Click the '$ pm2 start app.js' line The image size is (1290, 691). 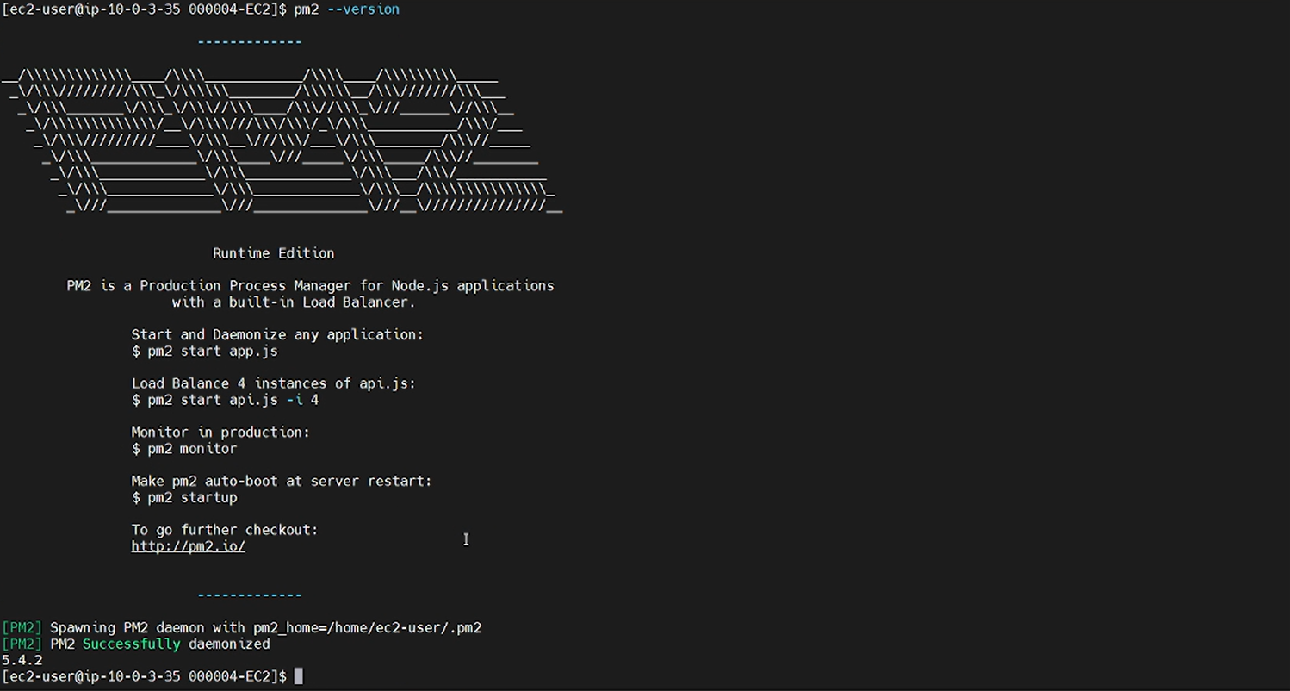[x=205, y=351]
